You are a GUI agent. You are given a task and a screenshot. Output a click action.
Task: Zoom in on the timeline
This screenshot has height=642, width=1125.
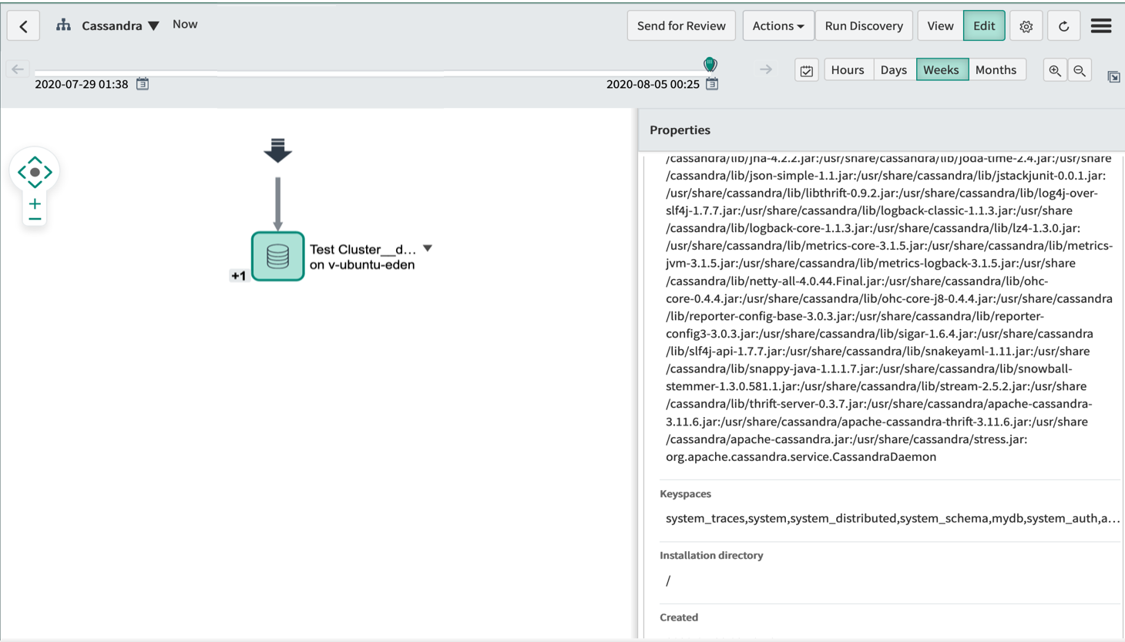pos(1055,70)
